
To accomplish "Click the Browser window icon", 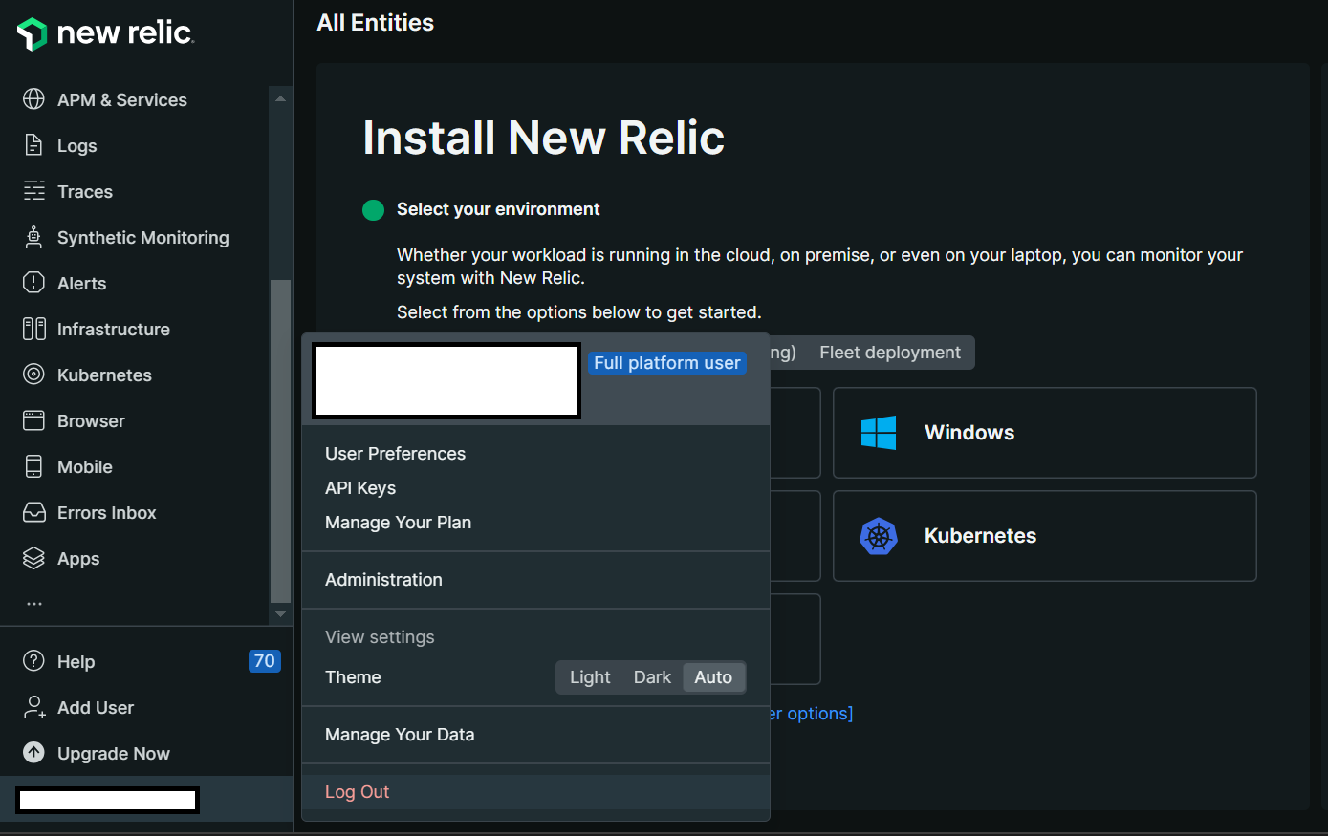I will (33, 420).
